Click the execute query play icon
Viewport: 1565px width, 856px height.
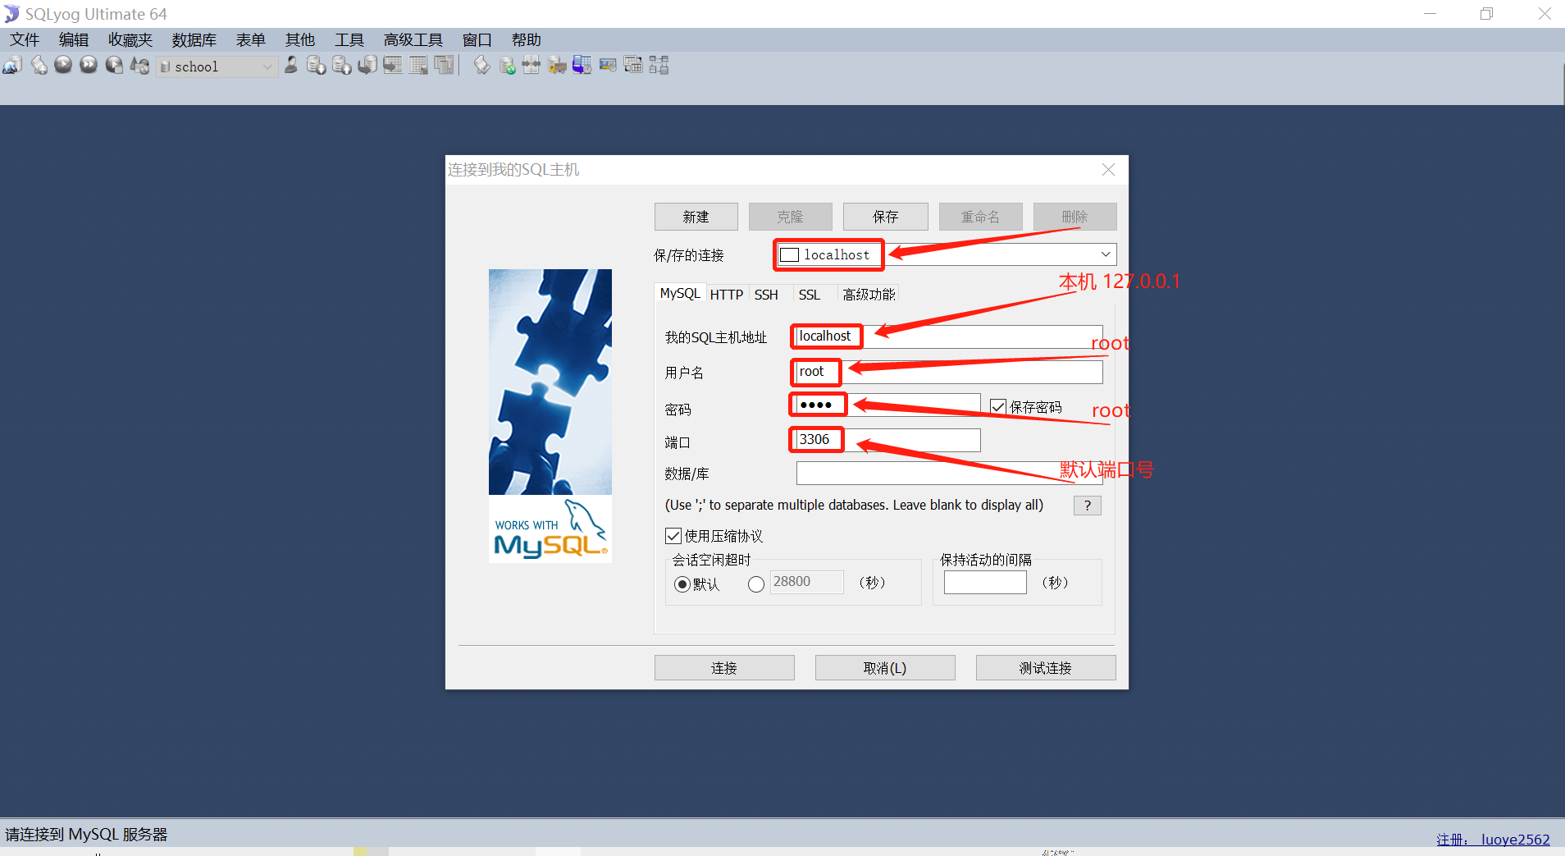pos(63,66)
